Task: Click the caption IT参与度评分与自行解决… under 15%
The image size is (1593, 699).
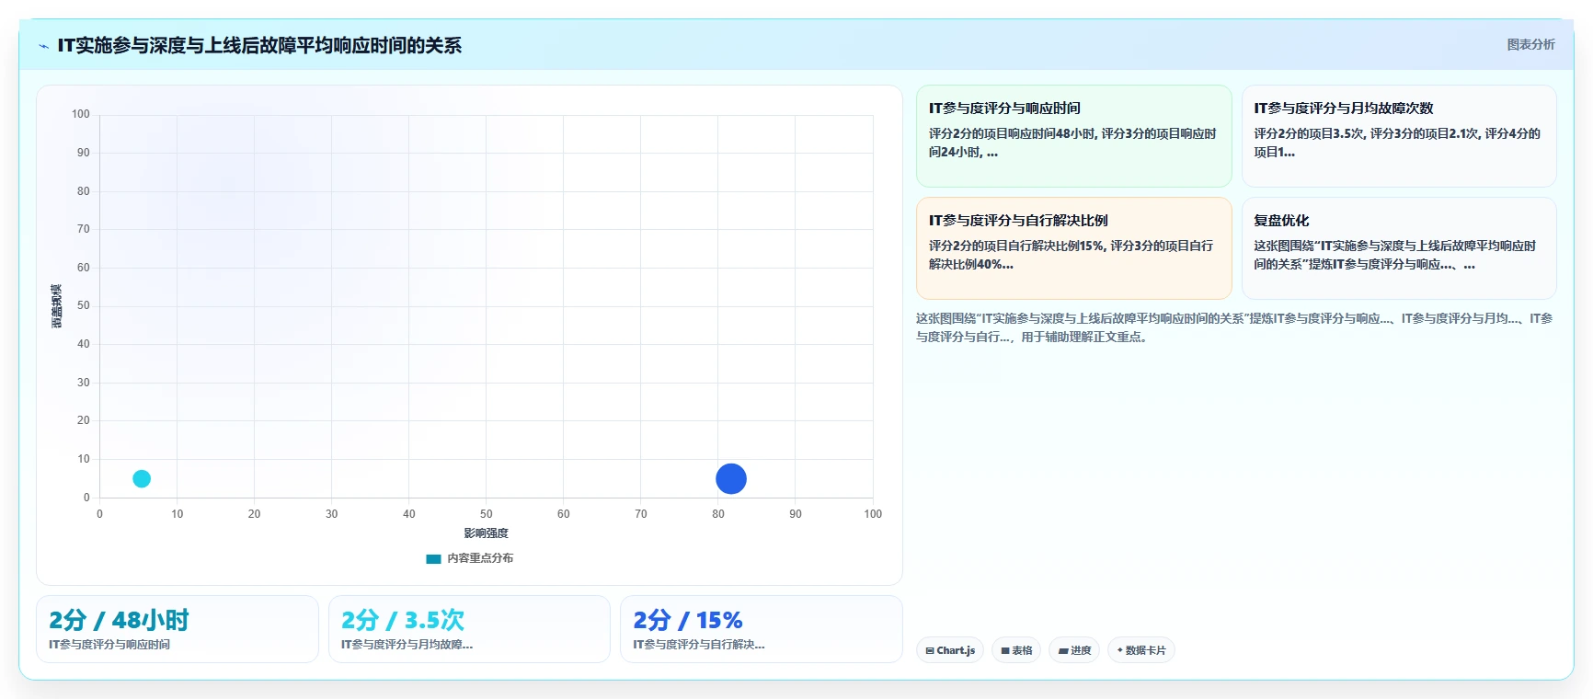Action: 699,645
